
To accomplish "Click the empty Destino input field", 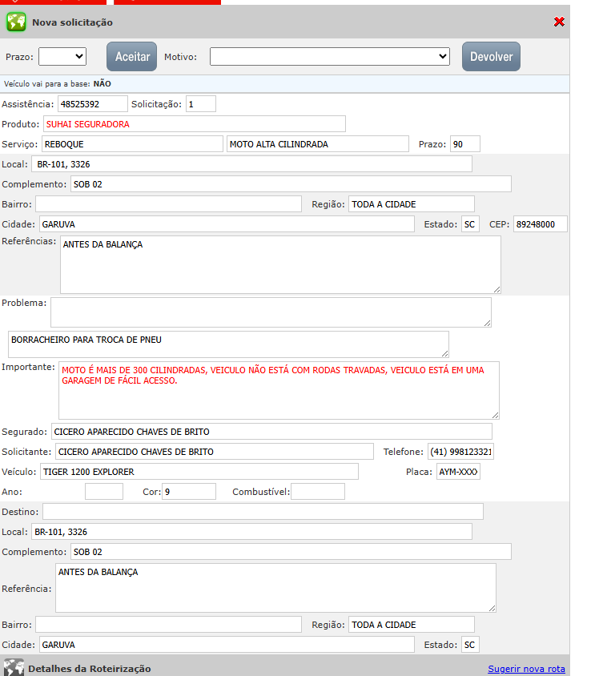I will coord(263,511).
